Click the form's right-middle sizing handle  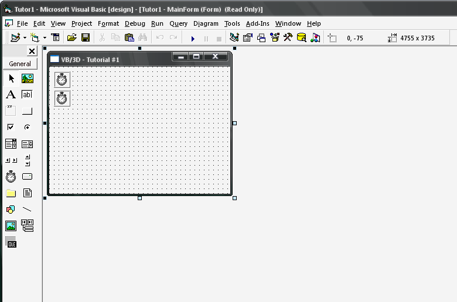[x=234, y=123]
